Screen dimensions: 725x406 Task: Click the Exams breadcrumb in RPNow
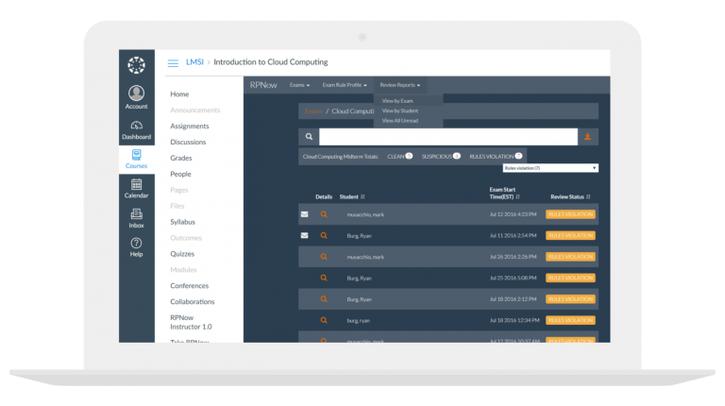pyautogui.click(x=313, y=111)
